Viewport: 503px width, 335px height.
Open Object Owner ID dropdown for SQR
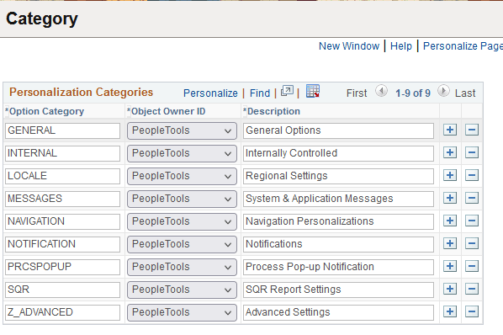[x=182, y=290]
